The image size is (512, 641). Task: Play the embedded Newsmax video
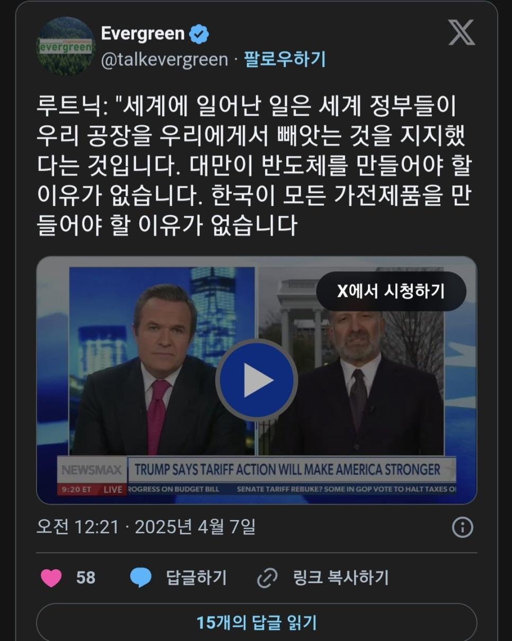tap(257, 380)
